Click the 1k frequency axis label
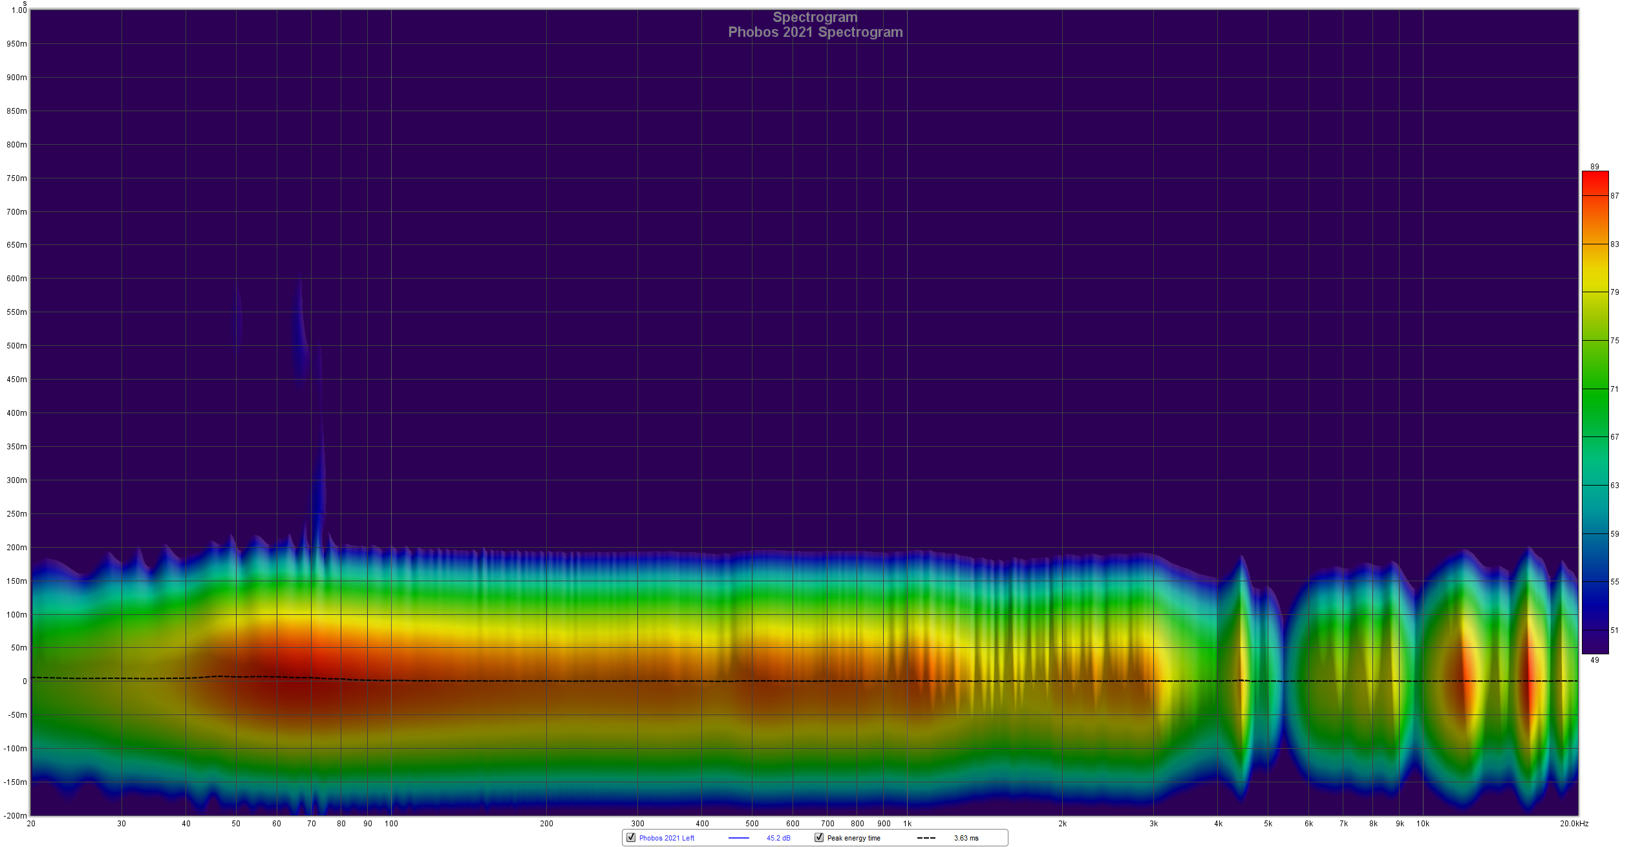This screenshot has height=847, width=1631. 907,824
